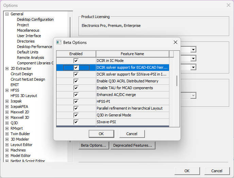The height and width of the screenshot is (178, 234).
Task: Disable Enable Q3D ACRL Distributed Memory checkbox
Action: [76, 81]
